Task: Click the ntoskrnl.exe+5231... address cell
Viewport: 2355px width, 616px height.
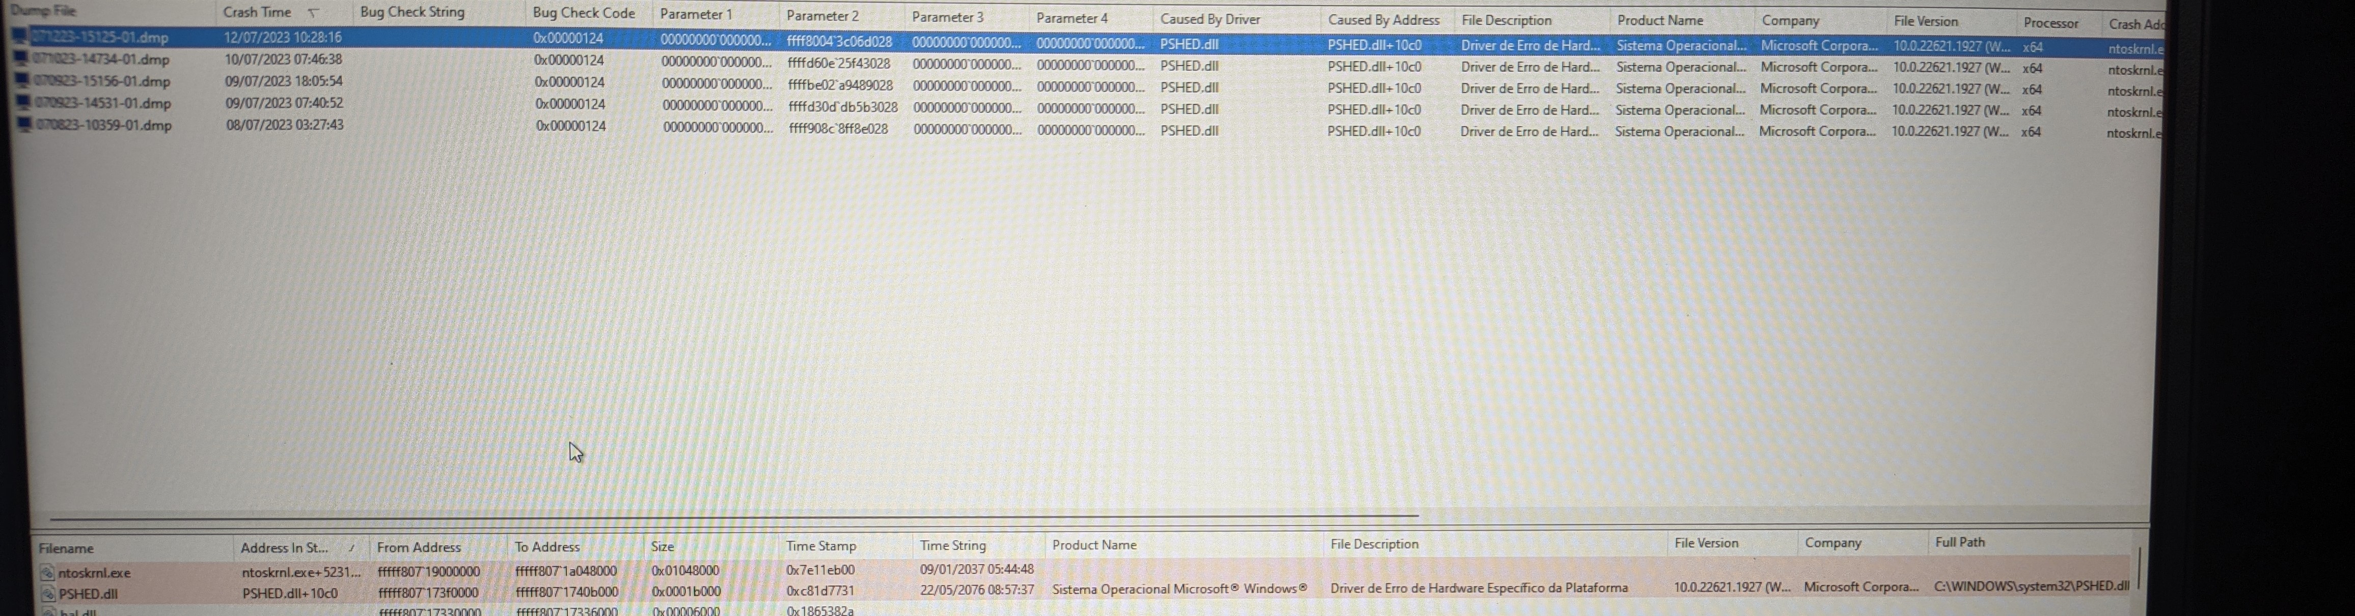Action: 302,573
